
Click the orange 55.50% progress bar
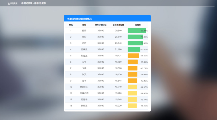pos(133,55)
